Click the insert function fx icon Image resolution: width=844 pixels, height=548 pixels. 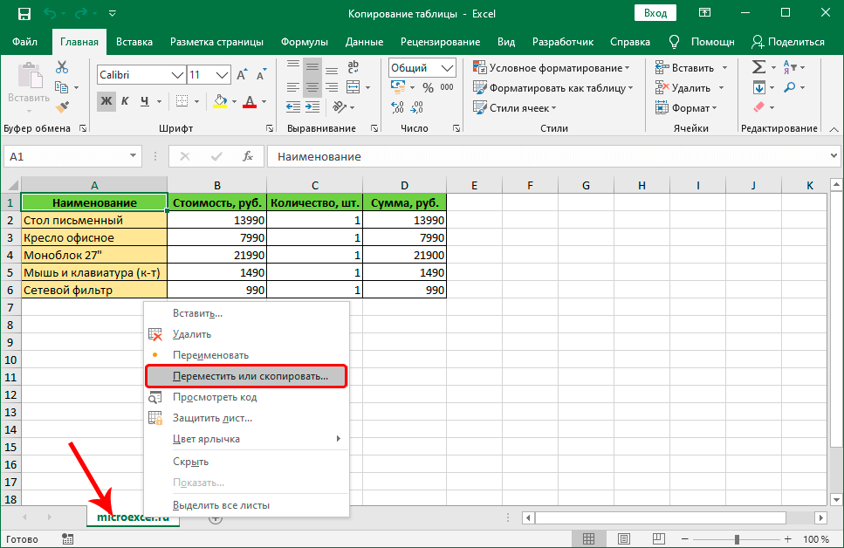point(248,156)
